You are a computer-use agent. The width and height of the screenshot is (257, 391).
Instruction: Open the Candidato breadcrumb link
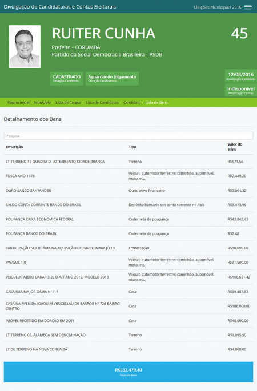coord(132,103)
